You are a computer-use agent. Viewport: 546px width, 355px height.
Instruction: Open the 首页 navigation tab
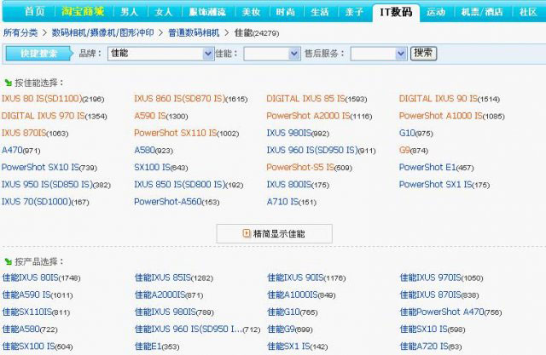coord(35,12)
